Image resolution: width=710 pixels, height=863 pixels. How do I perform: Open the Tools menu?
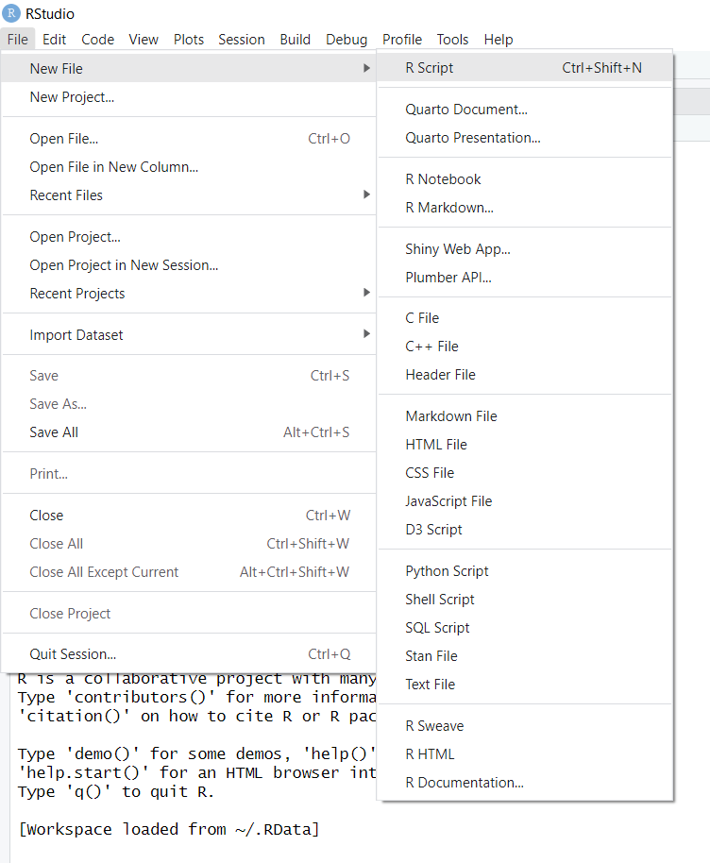click(x=452, y=40)
